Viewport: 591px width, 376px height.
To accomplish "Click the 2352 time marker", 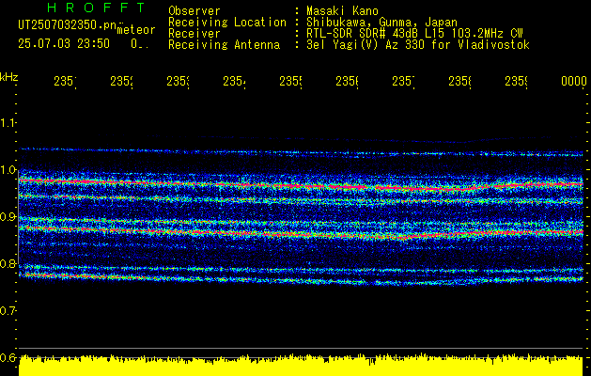I will click(x=121, y=82).
